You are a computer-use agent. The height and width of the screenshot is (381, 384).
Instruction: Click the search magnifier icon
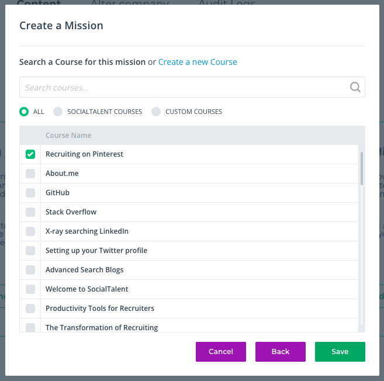(x=355, y=87)
